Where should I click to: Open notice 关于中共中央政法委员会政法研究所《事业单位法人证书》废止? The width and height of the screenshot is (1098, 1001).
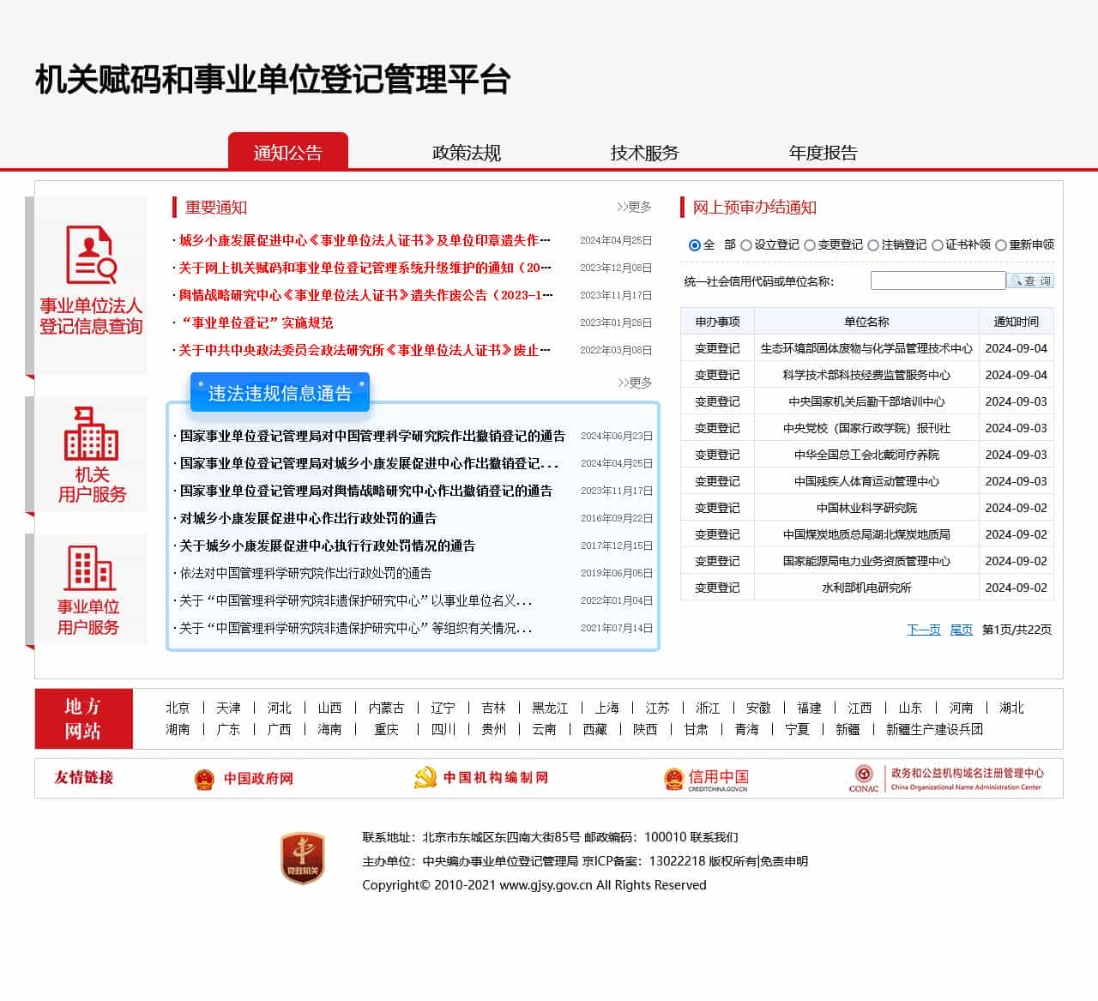pos(365,350)
